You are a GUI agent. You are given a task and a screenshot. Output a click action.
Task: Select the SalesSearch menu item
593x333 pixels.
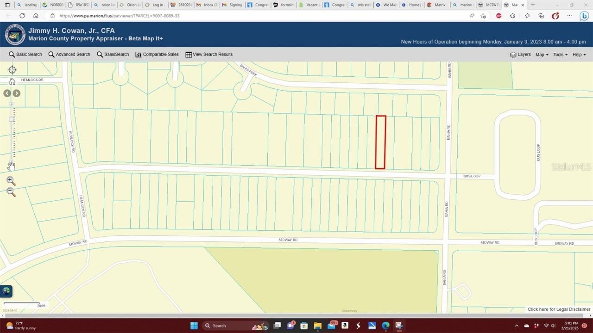click(113, 54)
